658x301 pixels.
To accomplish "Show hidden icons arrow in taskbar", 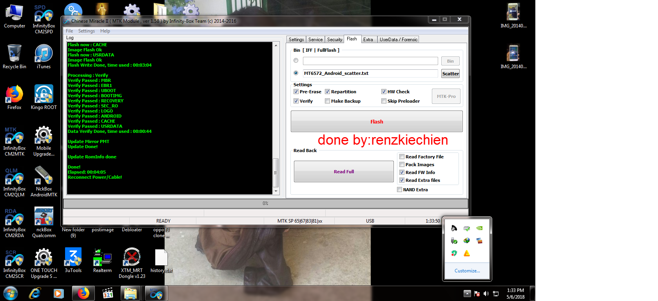I will point(467,294).
